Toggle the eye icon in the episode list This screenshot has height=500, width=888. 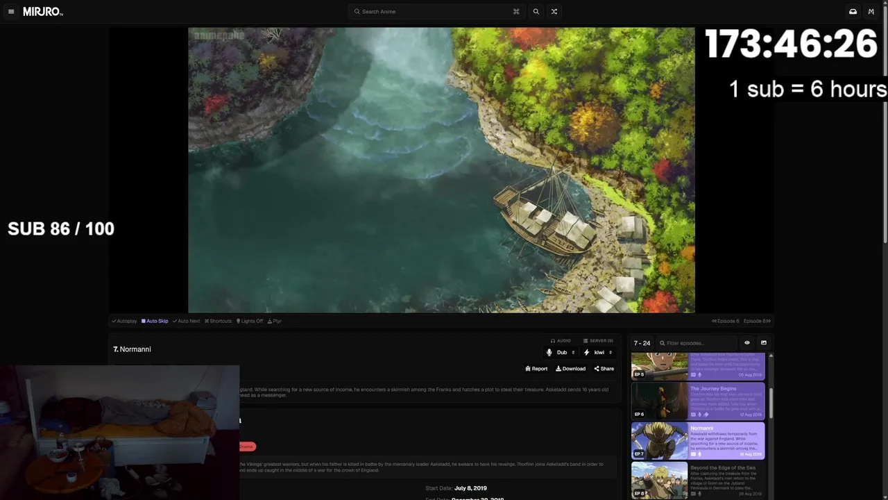click(x=747, y=343)
